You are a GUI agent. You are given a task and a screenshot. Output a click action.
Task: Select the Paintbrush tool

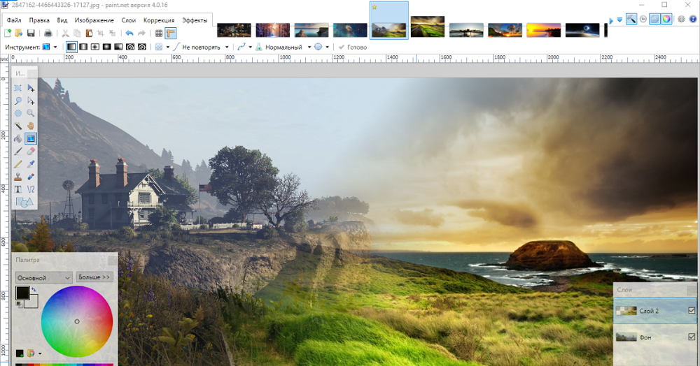point(18,152)
